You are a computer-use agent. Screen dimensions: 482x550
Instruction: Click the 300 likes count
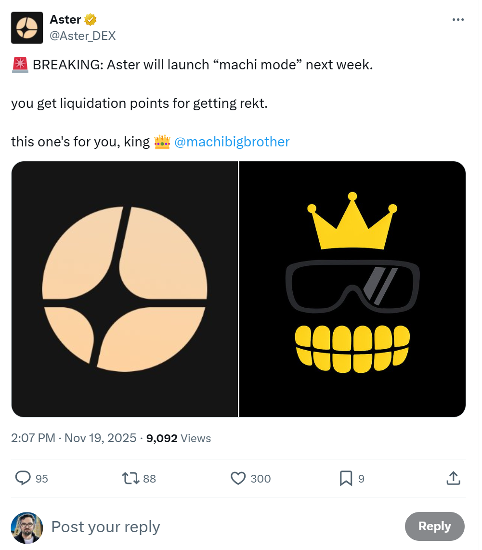coord(261,479)
